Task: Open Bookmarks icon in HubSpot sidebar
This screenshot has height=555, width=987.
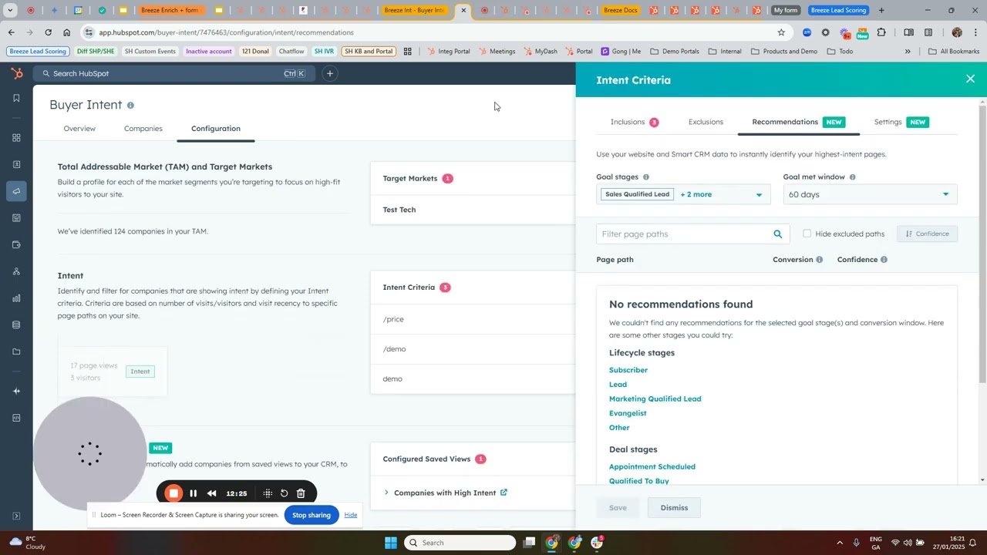Action: (x=16, y=99)
